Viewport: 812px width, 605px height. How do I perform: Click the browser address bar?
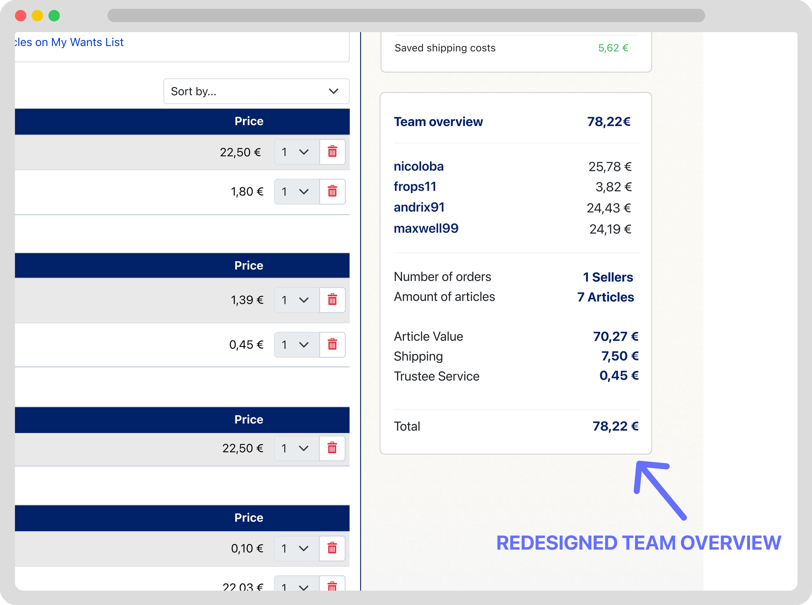pos(406,16)
